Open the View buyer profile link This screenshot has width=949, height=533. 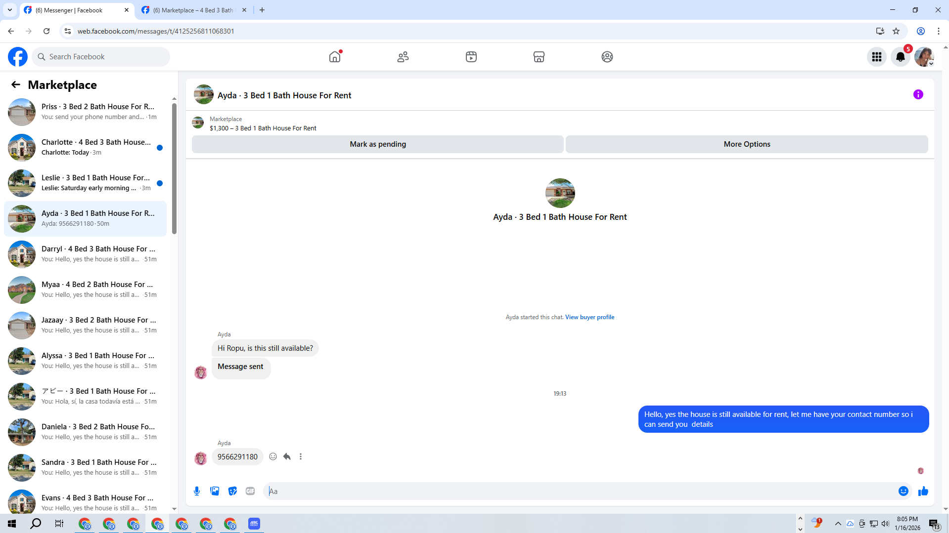(589, 317)
